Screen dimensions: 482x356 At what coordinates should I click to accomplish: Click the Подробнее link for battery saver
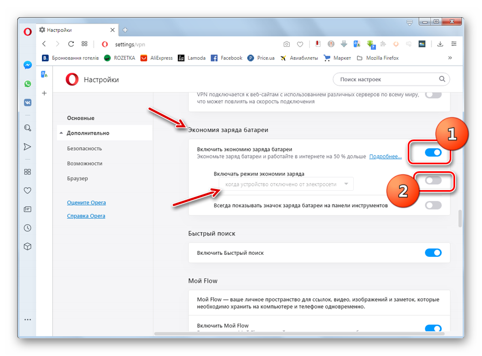[385, 157]
